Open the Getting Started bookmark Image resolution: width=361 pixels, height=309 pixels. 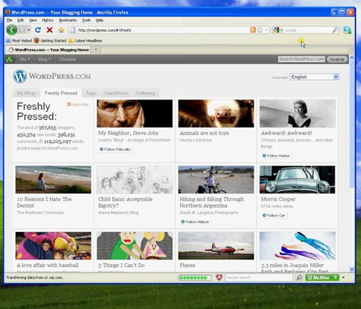tap(50, 41)
